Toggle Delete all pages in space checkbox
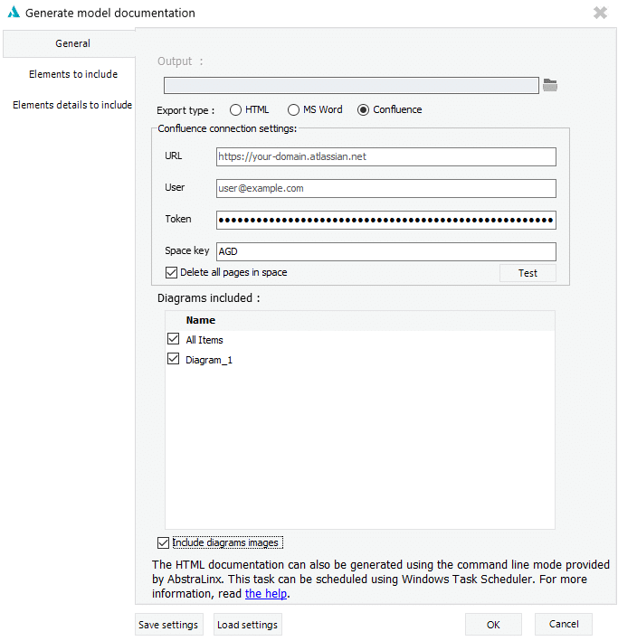 click(x=171, y=272)
